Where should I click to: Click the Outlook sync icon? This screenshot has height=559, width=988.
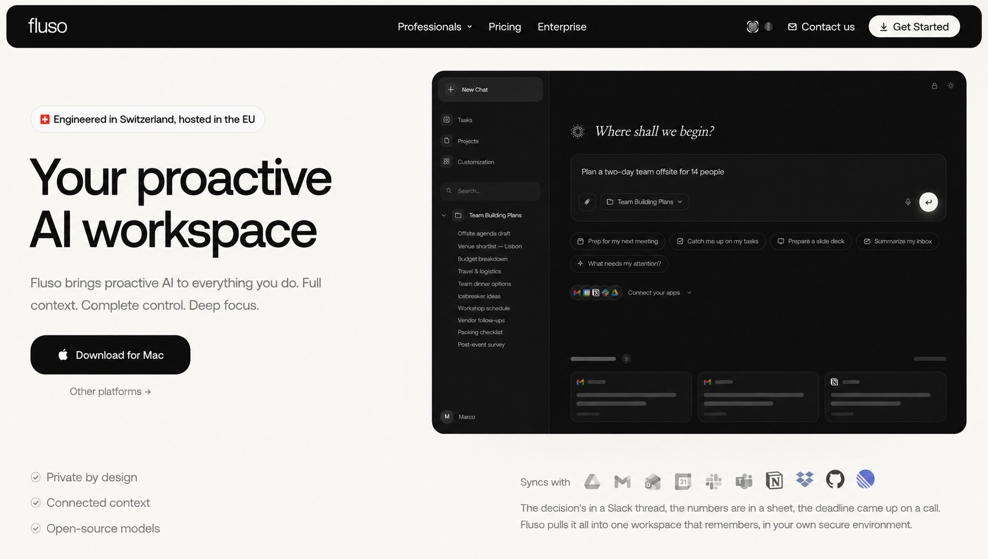click(653, 482)
